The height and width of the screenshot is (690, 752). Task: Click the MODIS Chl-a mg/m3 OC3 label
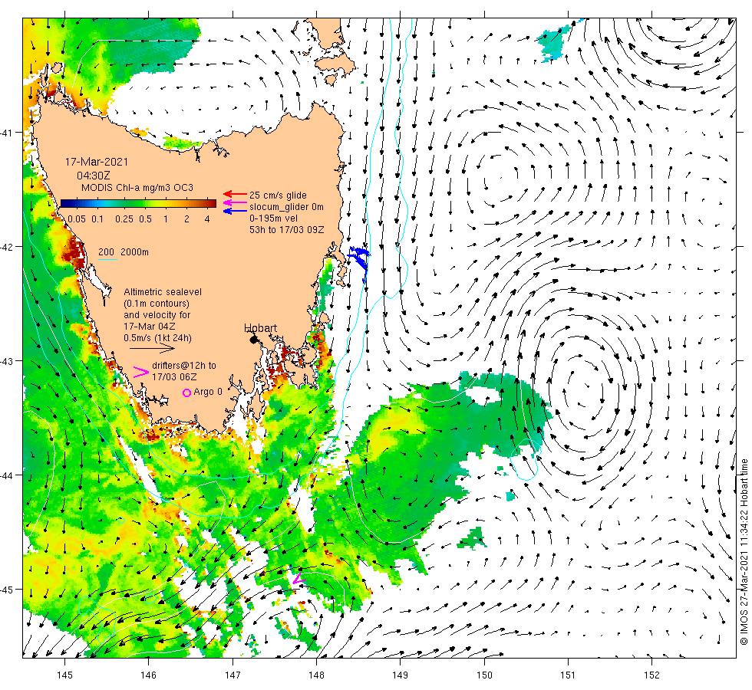tap(137, 187)
